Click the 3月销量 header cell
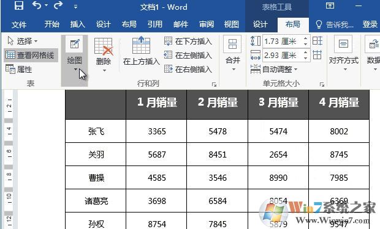Image resolution: width=380 pixels, height=229 pixels. pyautogui.click(x=278, y=104)
